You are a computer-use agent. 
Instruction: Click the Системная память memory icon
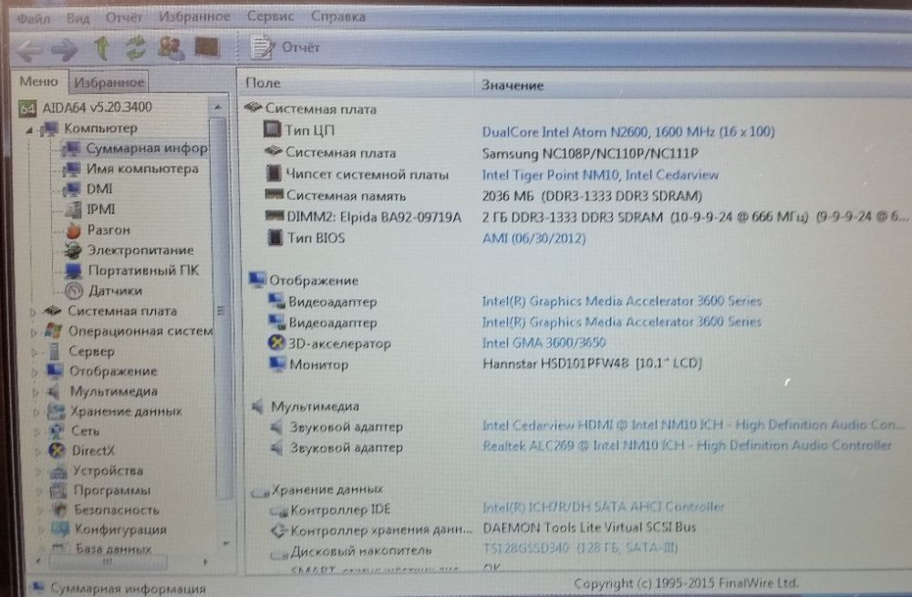tap(274, 194)
